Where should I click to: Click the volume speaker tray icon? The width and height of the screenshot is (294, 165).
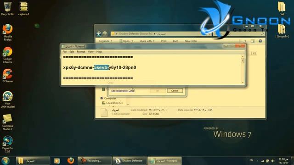click(273, 161)
